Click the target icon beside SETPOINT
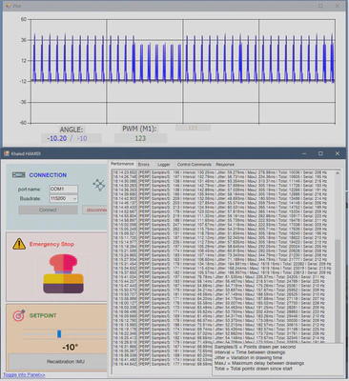 [x=19, y=315]
